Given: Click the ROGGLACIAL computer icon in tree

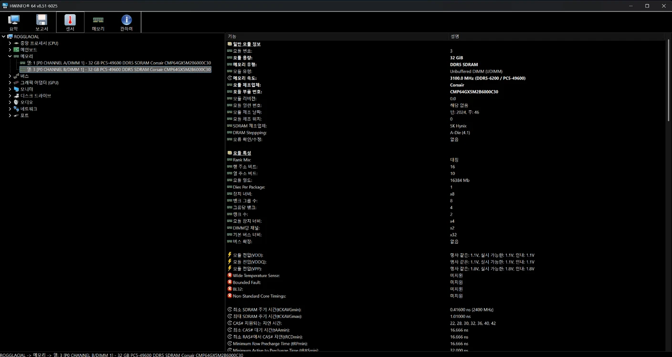Looking at the screenshot, I should pos(10,37).
